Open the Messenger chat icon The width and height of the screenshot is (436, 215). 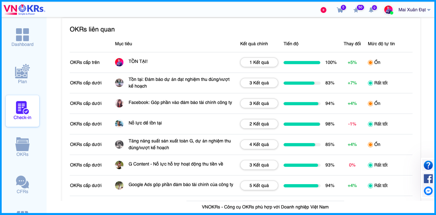(428, 191)
